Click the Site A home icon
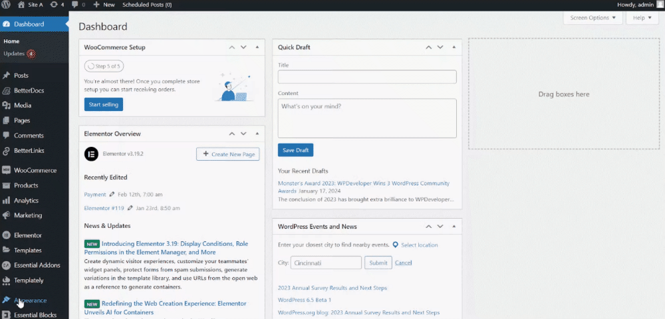Image resolution: width=665 pixels, height=319 pixels. 21,5
